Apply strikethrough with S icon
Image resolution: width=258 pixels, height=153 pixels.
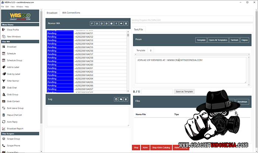139,92
